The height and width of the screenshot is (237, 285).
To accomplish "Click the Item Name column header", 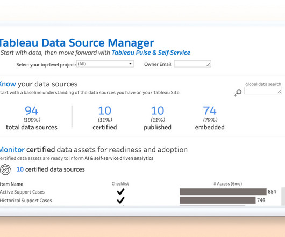I will 11,184.
